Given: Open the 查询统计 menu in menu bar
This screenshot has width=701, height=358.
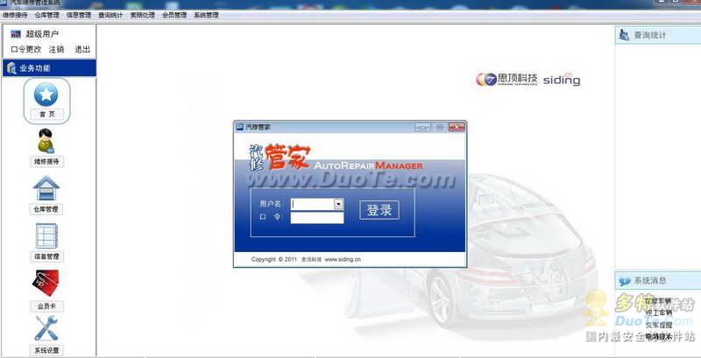Looking at the screenshot, I should [110, 15].
